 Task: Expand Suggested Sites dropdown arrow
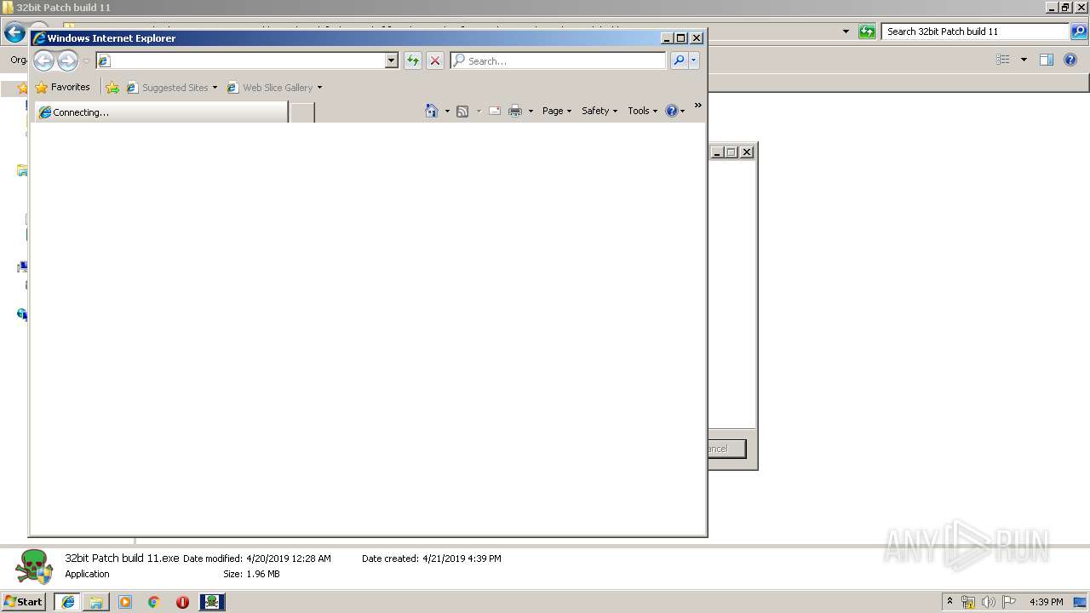pyautogui.click(x=215, y=88)
